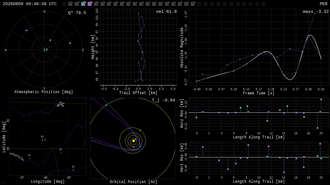Click the PER shower label
The width and height of the screenshot is (330, 185).
click(324, 4)
